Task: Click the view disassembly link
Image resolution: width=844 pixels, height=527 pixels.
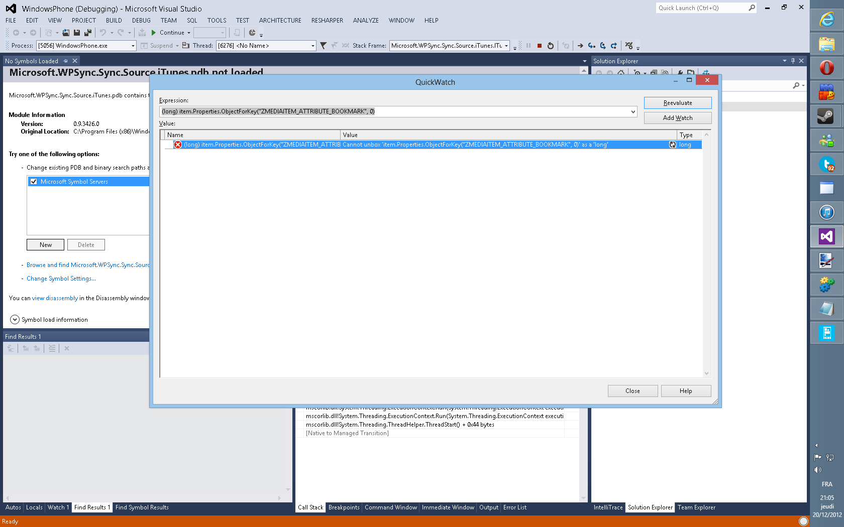Action: 55,298
